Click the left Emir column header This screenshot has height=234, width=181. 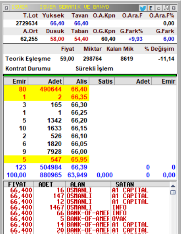click(16, 81)
